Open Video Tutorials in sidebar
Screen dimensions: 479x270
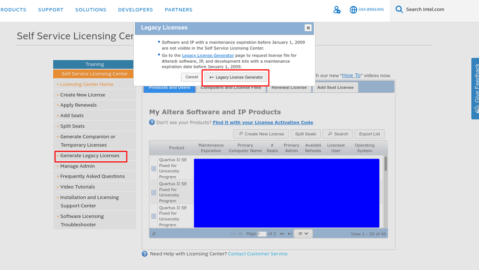click(78, 187)
